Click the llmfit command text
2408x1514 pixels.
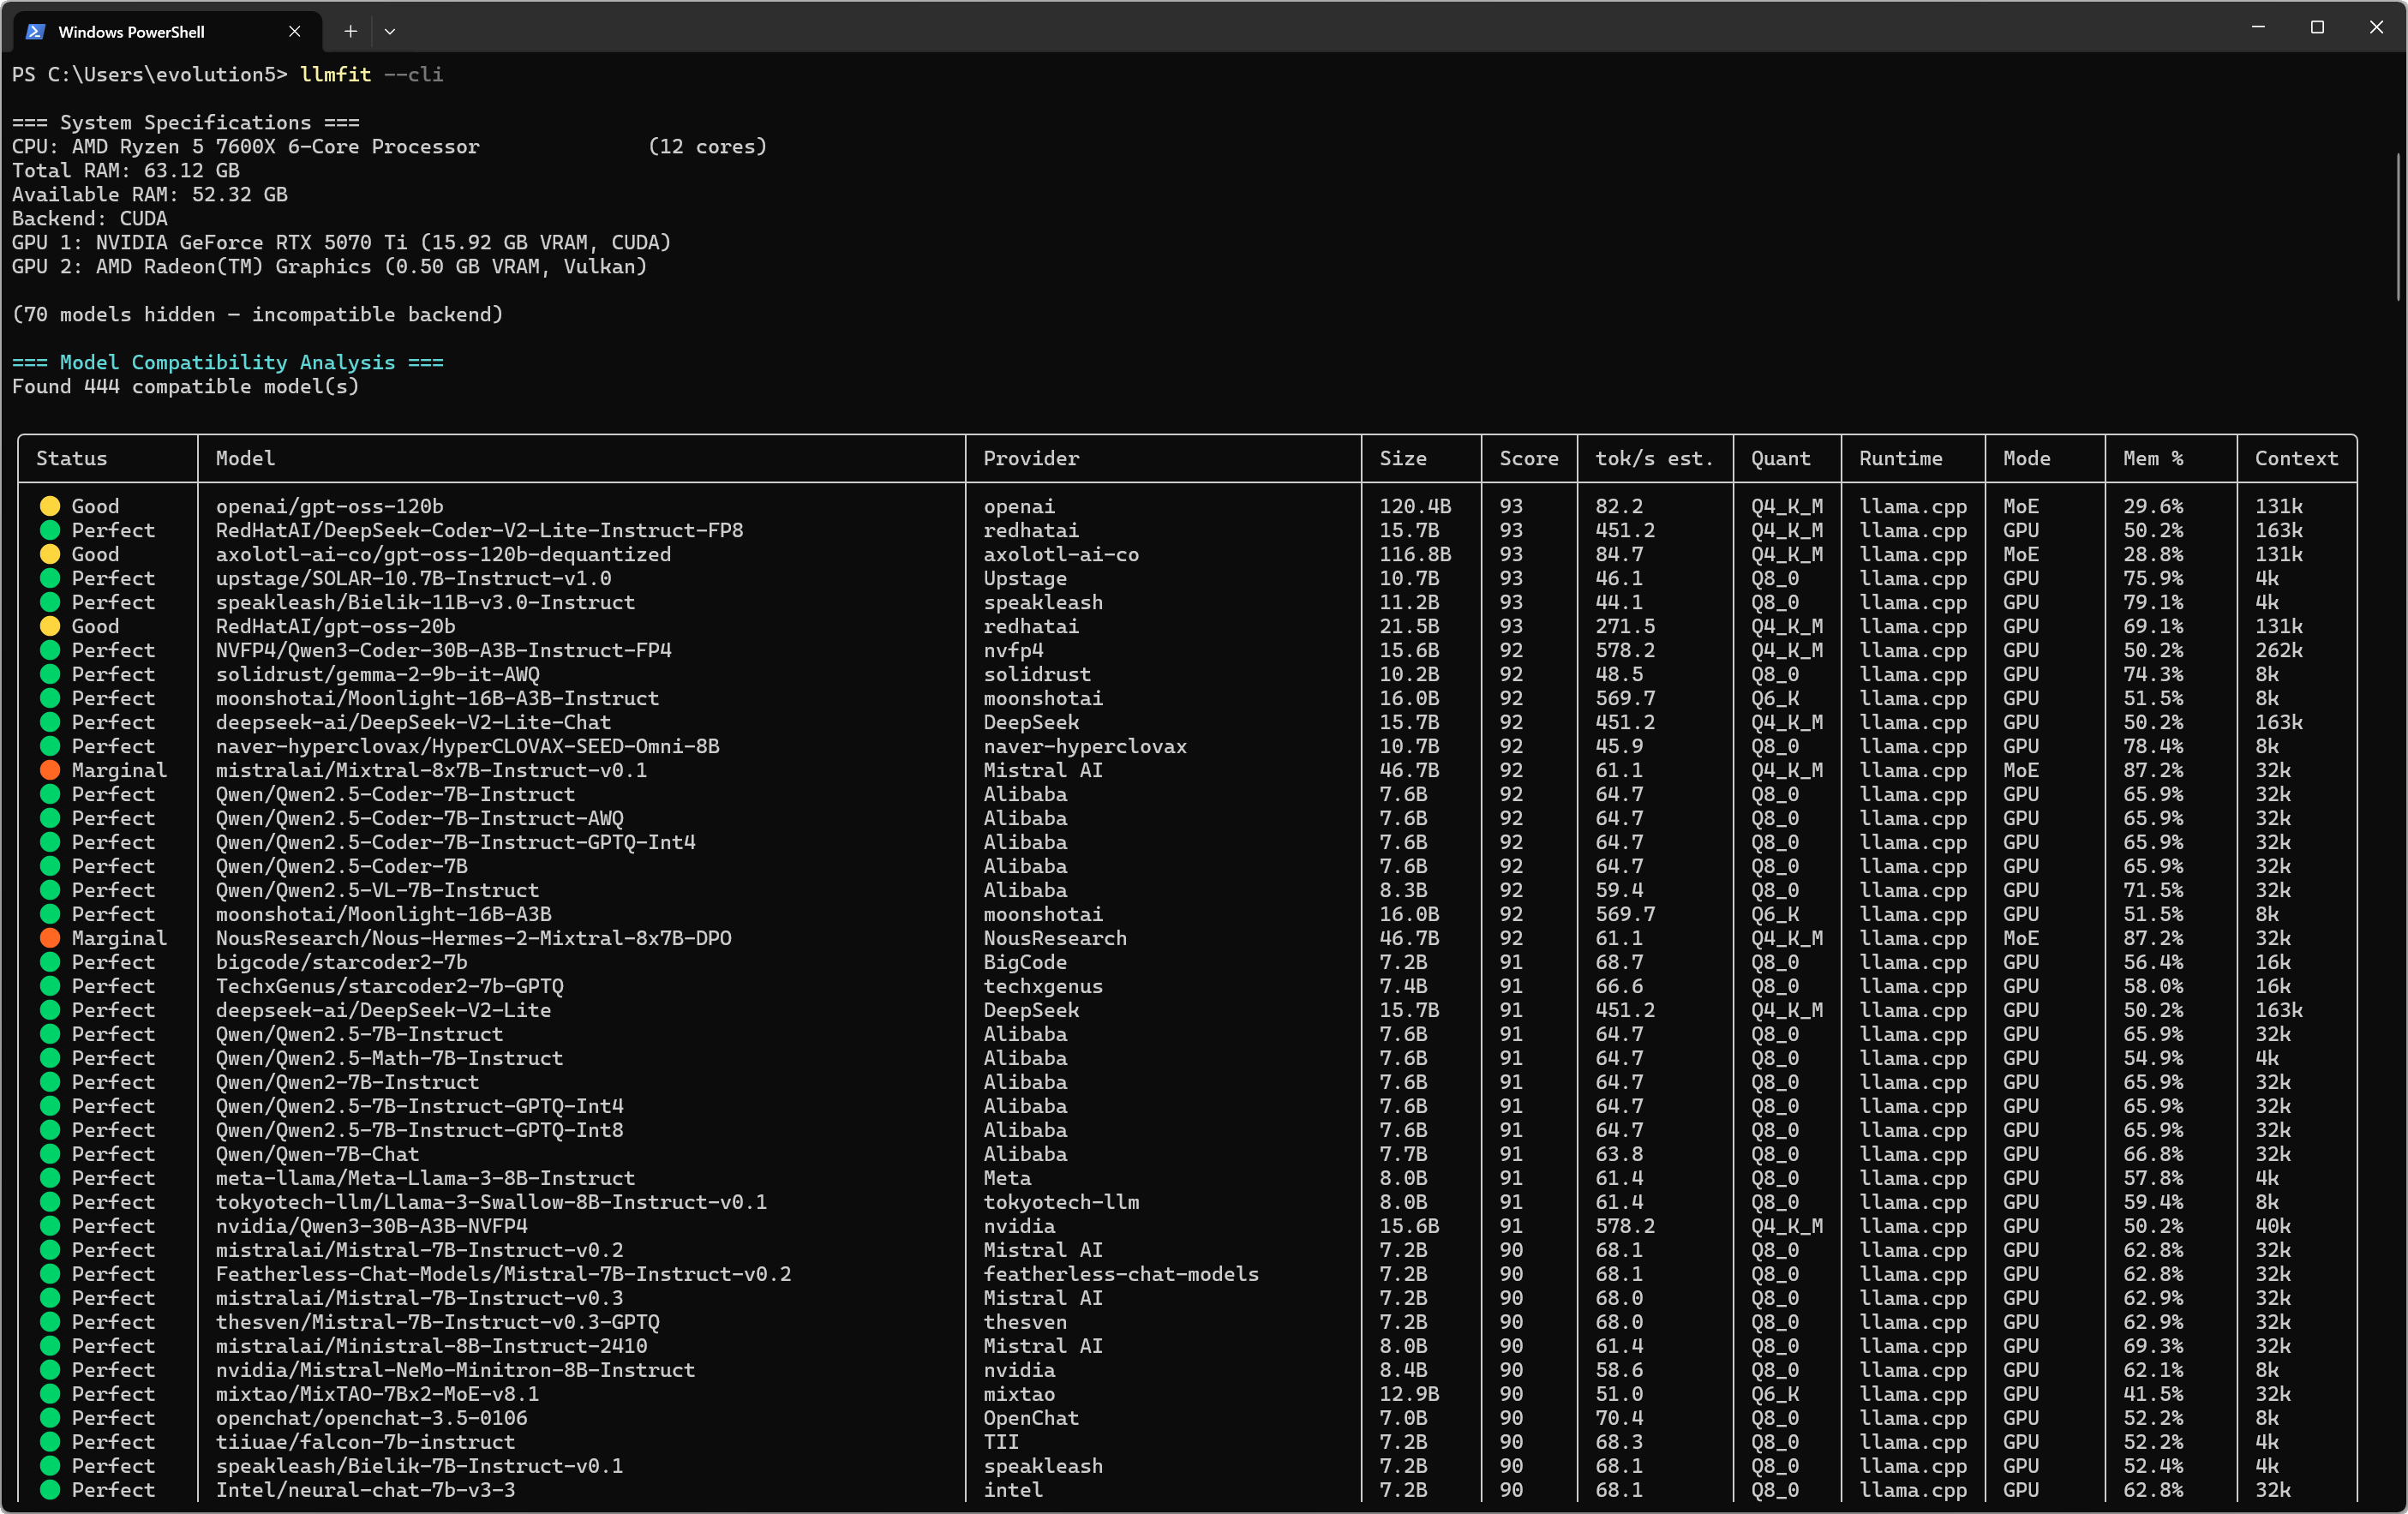pyautogui.click(x=335, y=75)
